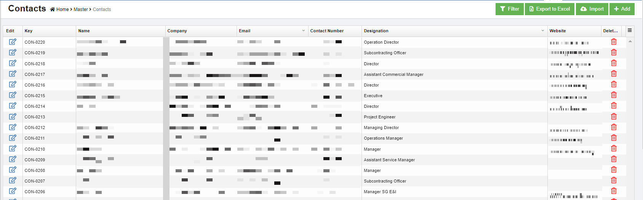Click trash icon for CON-0206
Screen dimensions: 643x200
click(614, 191)
